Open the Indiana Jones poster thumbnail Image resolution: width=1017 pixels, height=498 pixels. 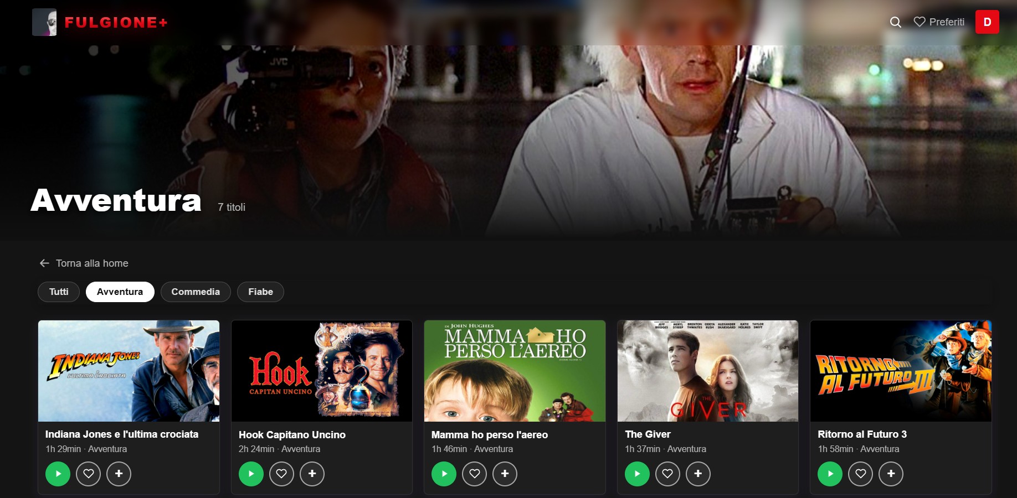click(129, 371)
